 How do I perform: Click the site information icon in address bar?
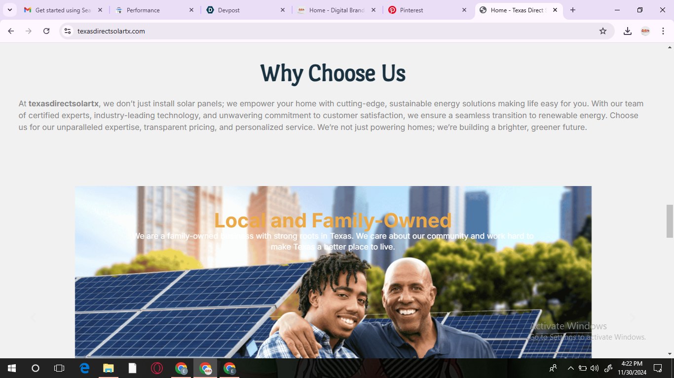(68, 31)
